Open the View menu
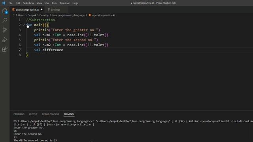 pyautogui.click(x=40, y=3)
